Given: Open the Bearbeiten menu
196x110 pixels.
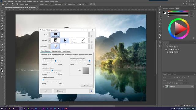Looking at the screenshot, I should point(10,1).
